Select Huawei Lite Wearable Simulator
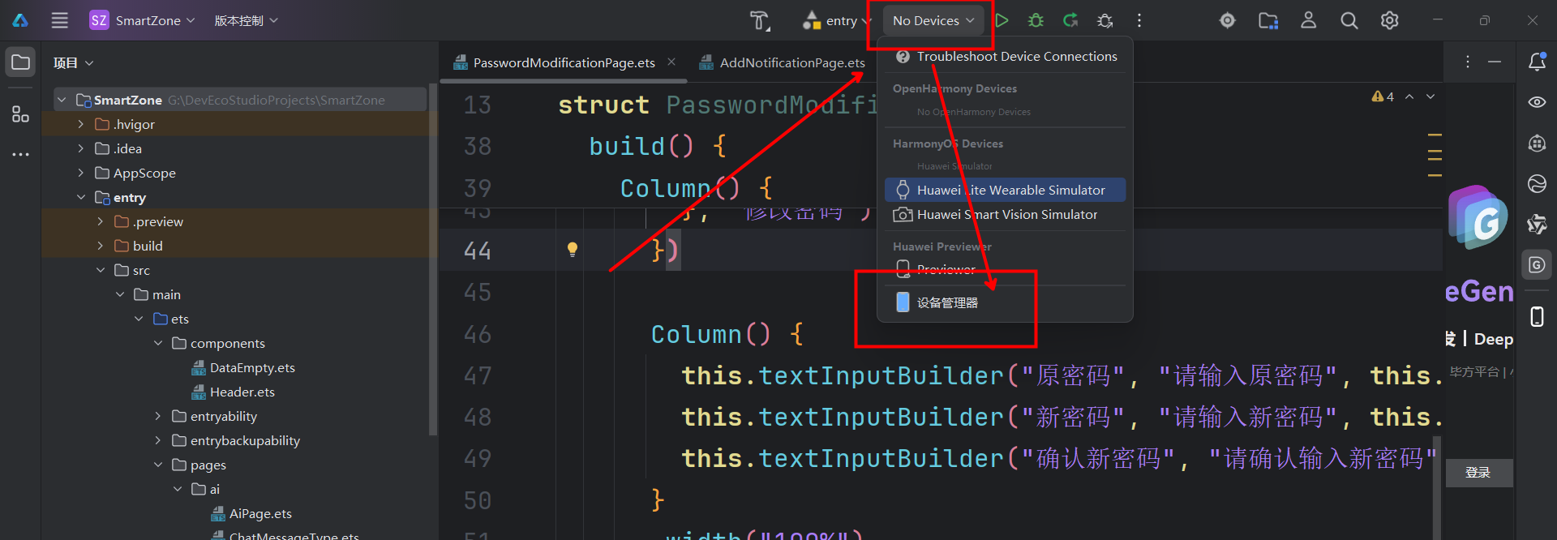Viewport: 1557px width, 540px height. [1010, 190]
